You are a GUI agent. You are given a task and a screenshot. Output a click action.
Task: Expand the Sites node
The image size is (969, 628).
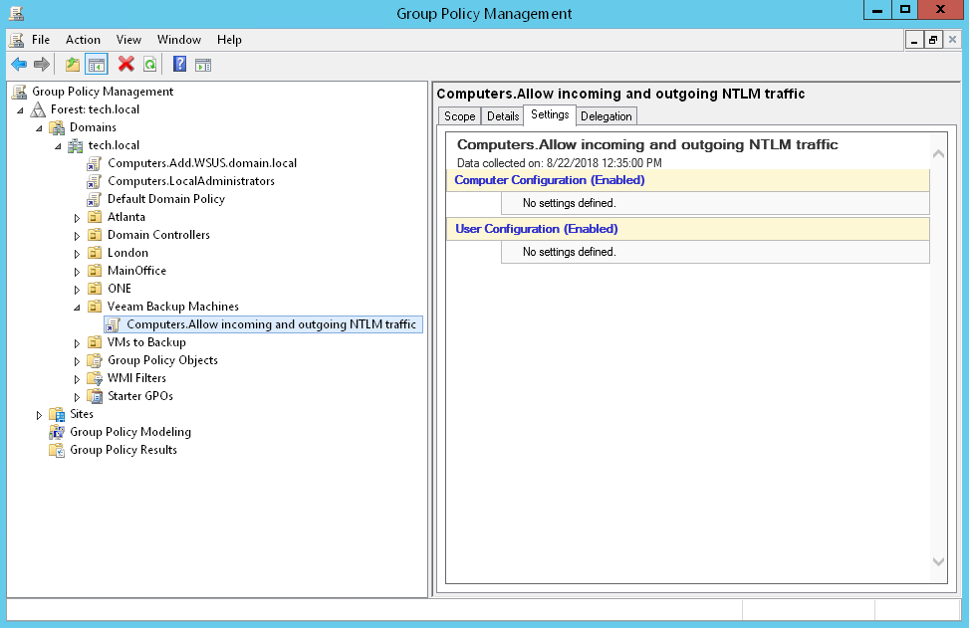click(40, 414)
